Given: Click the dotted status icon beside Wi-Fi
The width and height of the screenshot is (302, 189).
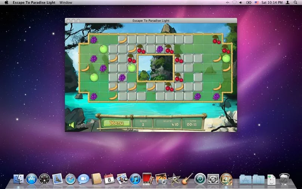Looking at the screenshot, I should (x=228, y=3).
